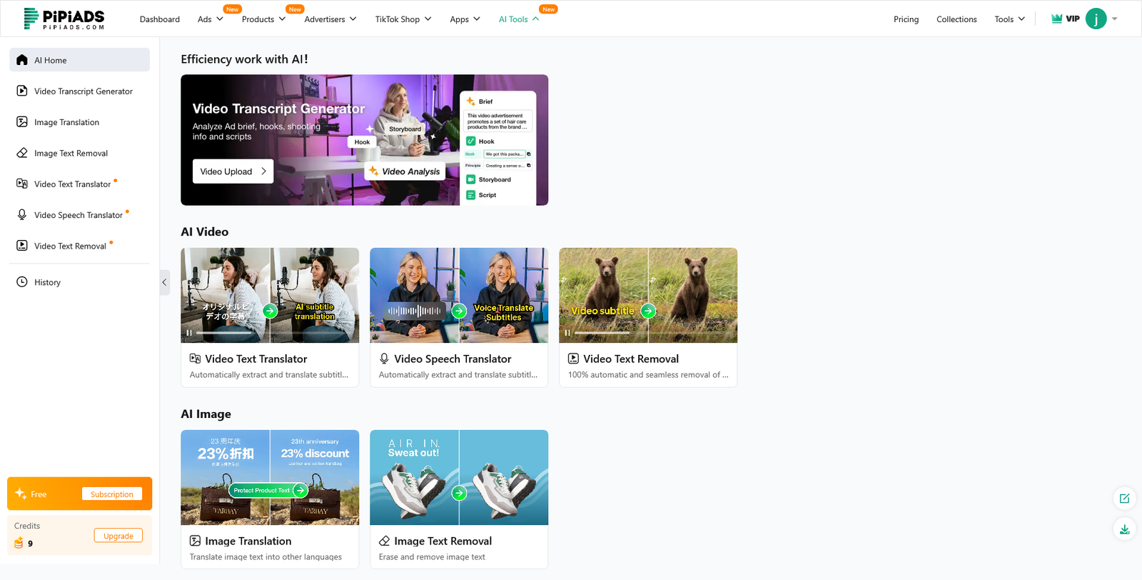Click the Image Text Removal eraser icon in sidebar

[22, 153]
